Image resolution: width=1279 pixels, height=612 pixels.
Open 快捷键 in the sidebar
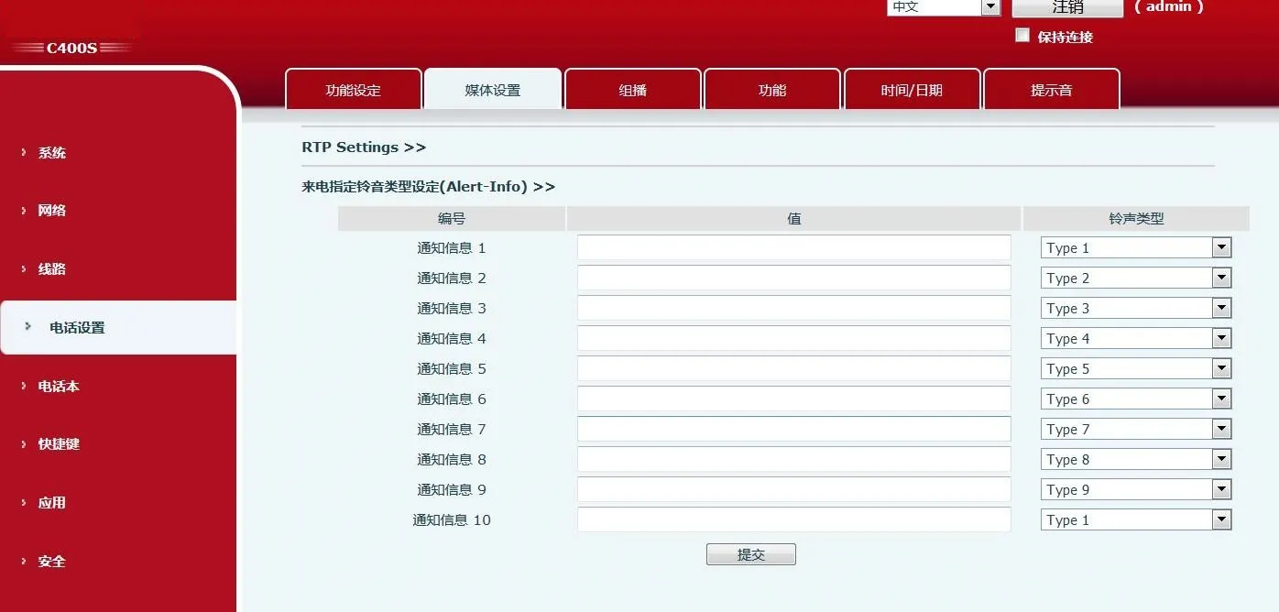[59, 444]
